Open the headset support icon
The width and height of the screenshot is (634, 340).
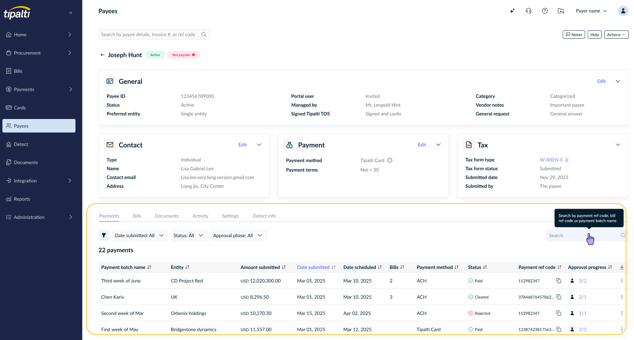[x=528, y=11]
